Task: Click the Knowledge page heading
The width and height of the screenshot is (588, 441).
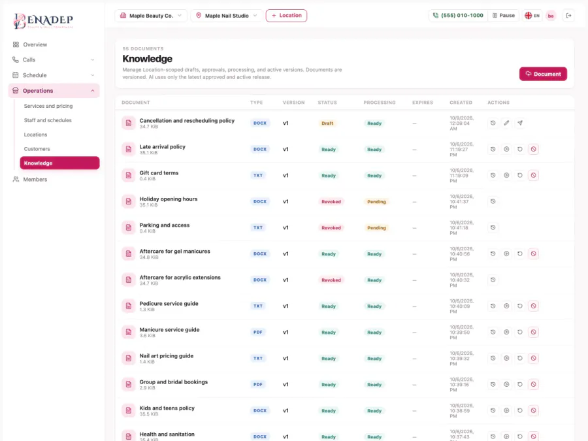Action: coord(148,59)
